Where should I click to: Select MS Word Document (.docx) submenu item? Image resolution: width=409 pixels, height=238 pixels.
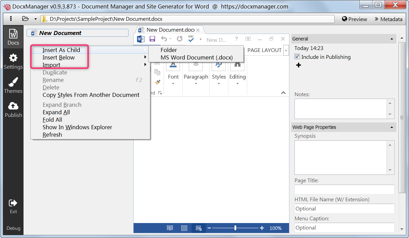196,57
